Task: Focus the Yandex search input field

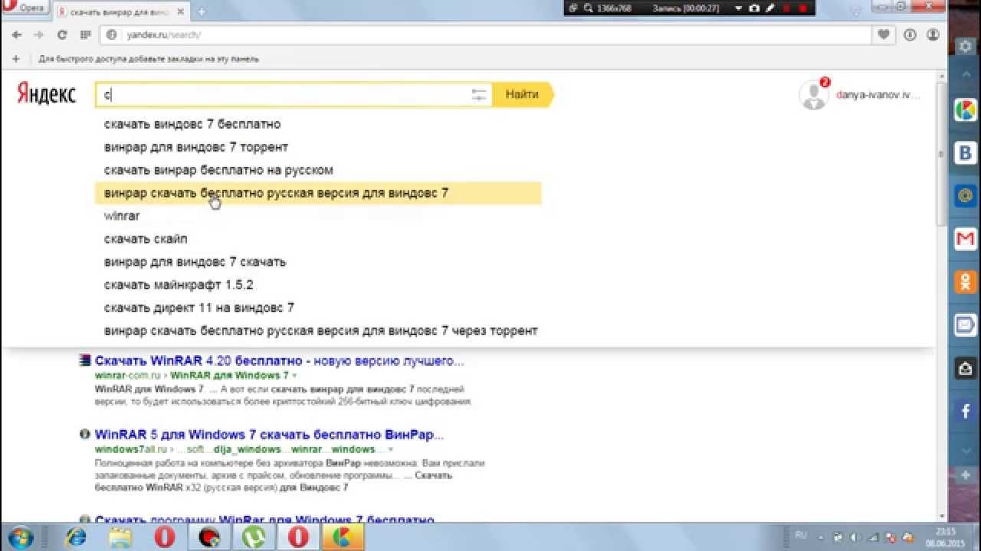Action: click(x=284, y=95)
